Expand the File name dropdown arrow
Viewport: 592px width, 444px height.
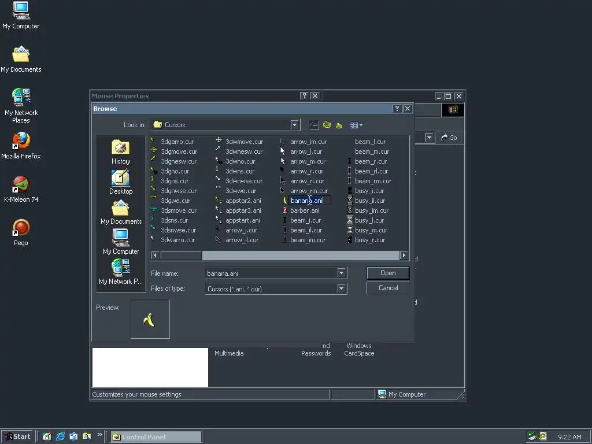point(341,273)
